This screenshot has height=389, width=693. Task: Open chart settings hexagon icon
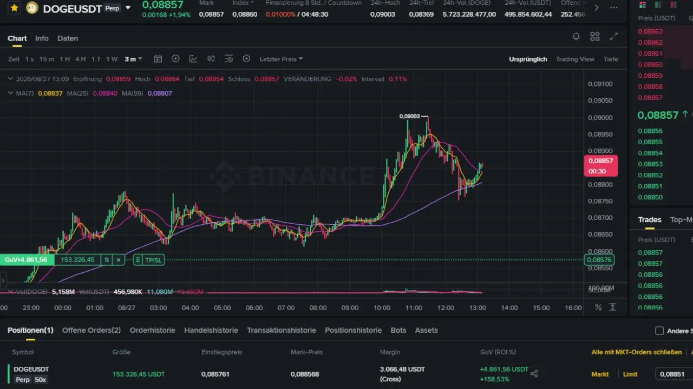tap(247, 59)
